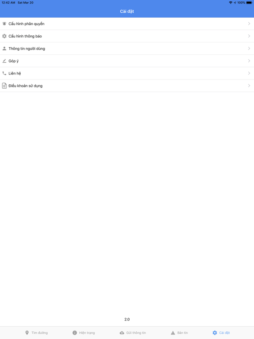
Task: Tap the cloud upload icon in the tab bar
Action: pos(122,333)
